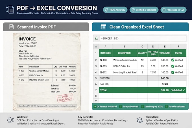
Task: Click the shield icon in Verified & Validated badge
Action: tap(133, 10)
